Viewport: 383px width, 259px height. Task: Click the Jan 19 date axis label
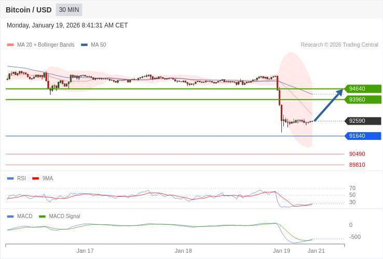[x=281, y=251]
